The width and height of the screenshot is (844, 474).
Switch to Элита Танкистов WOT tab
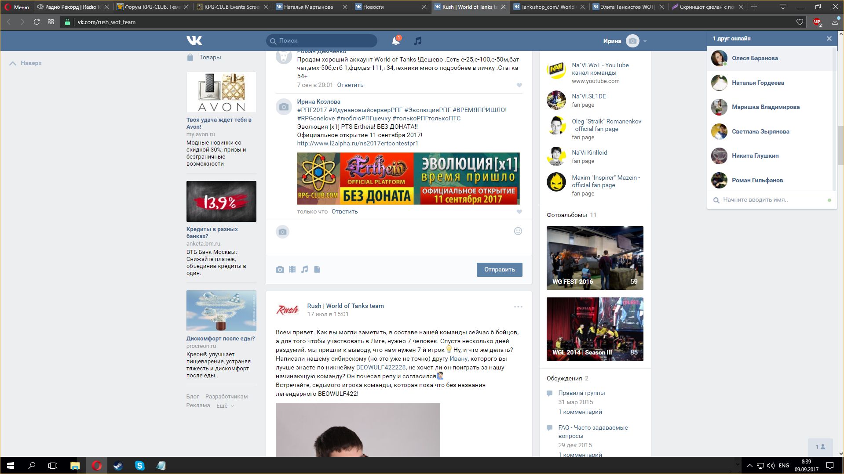click(625, 7)
